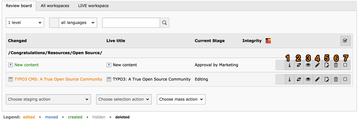Open the all languages dropdown
Image resolution: width=358 pixels, height=122 pixels.
click(x=78, y=23)
